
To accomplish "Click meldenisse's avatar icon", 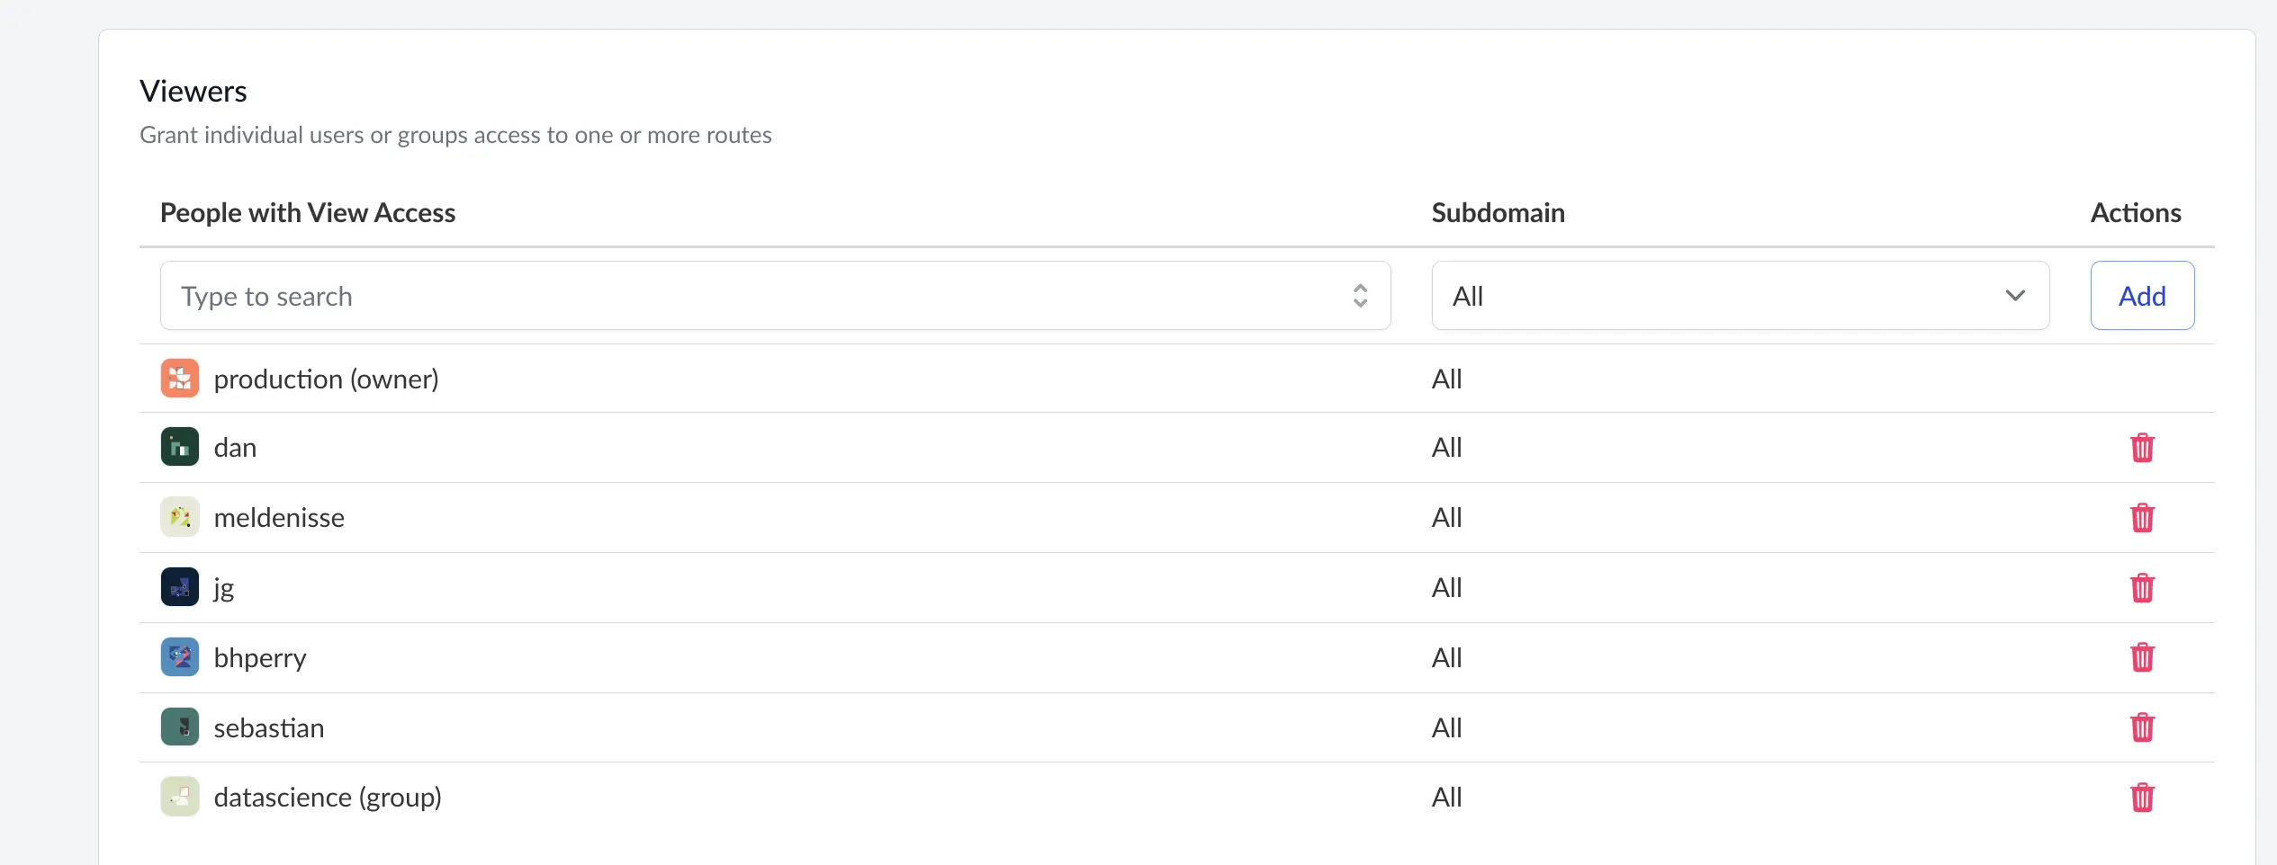I will 180,517.
